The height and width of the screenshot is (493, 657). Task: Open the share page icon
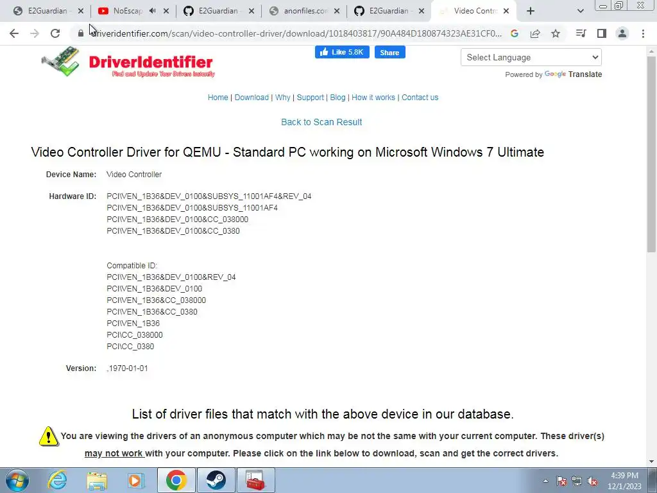coord(535,33)
